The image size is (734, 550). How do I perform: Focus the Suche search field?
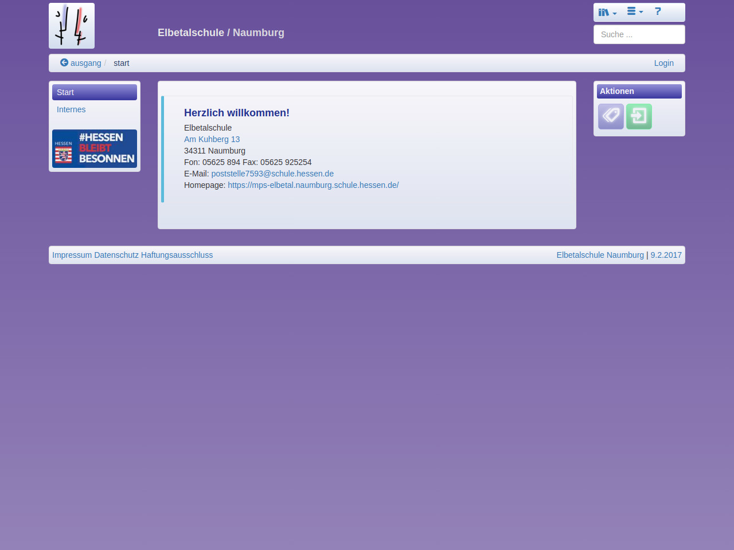pos(639,34)
